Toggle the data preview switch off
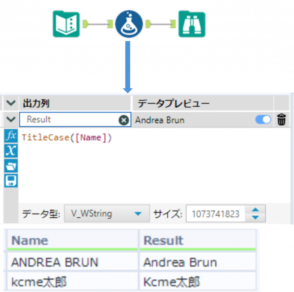Image resolution: width=294 pixels, height=292 pixels. coord(263,120)
